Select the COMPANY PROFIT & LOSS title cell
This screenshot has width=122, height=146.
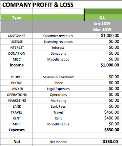[x=38, y=5]
